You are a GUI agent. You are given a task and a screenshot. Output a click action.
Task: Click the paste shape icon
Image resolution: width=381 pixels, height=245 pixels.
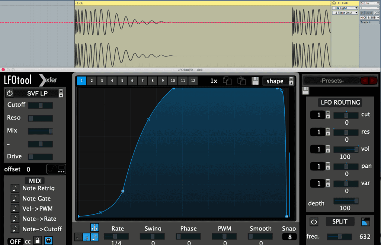point(242,81)
